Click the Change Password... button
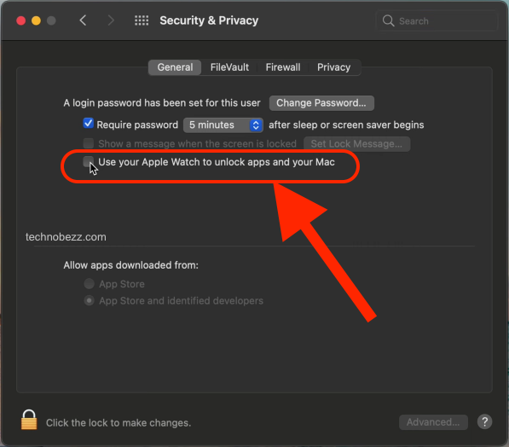 pos(321,103)
